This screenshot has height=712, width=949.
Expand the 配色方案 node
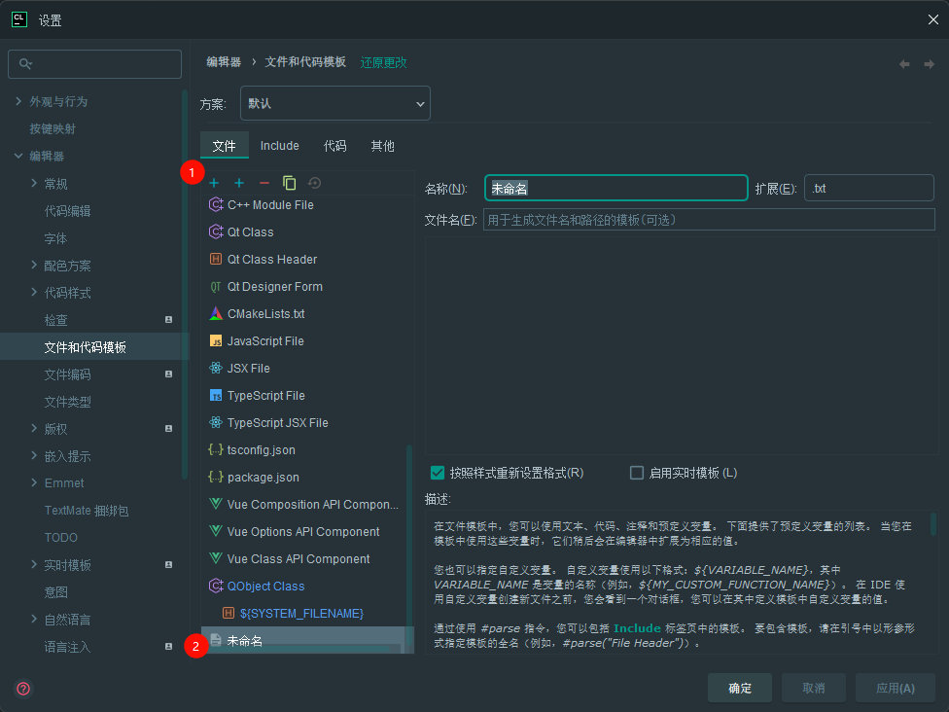coord(34,265)
